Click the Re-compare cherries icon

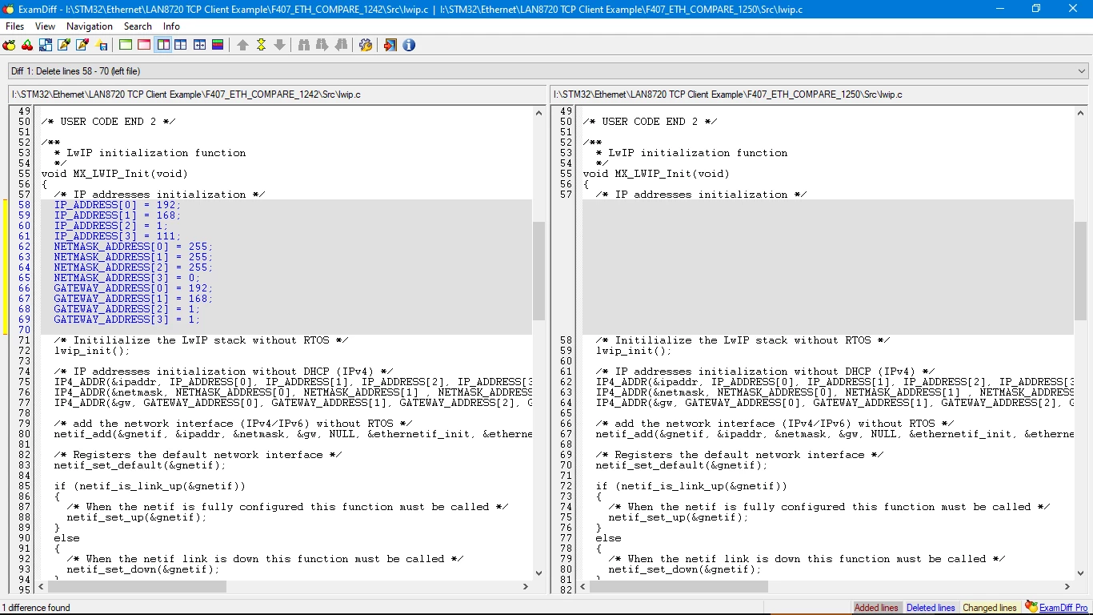point(28,45)
